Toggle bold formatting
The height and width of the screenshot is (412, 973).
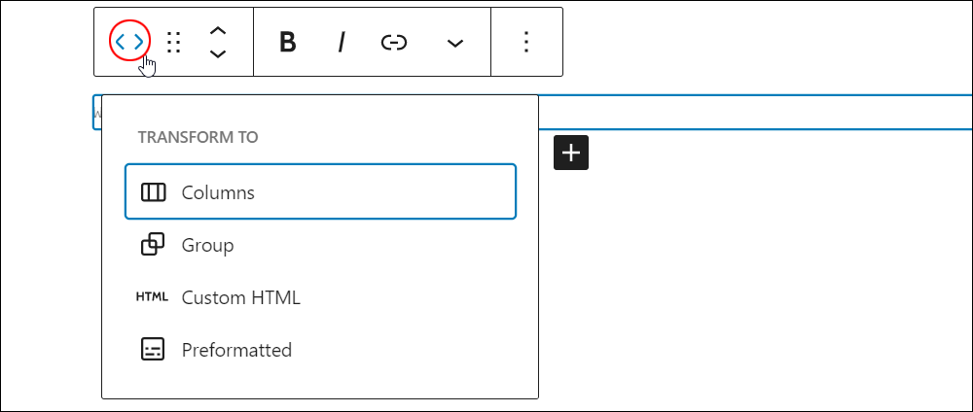click(x=287, y=42)
